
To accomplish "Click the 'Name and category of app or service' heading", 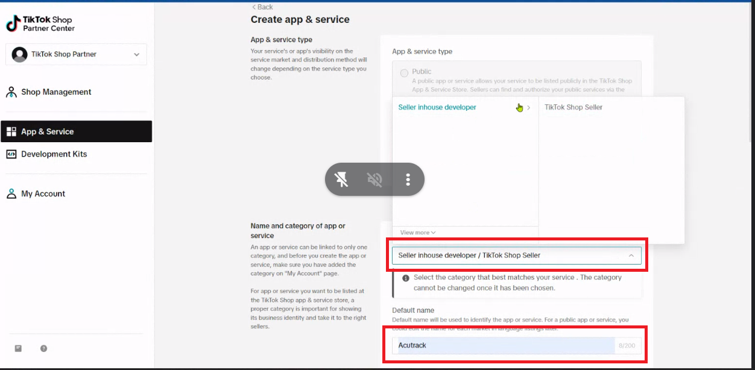I will pyautogui.click(x=298, y=231).
